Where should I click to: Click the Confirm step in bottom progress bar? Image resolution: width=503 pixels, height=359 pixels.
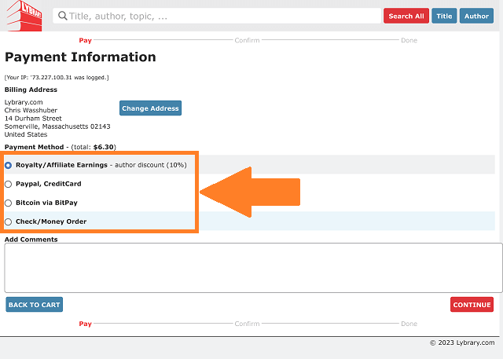click(x=247, y=324)
